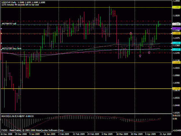Click the '9 Apr 2009' date label
Screen dimensions: 181x136
click(x=150, y=134)
